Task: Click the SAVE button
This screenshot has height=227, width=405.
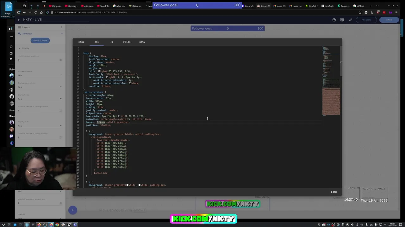Action: point(389,20)
